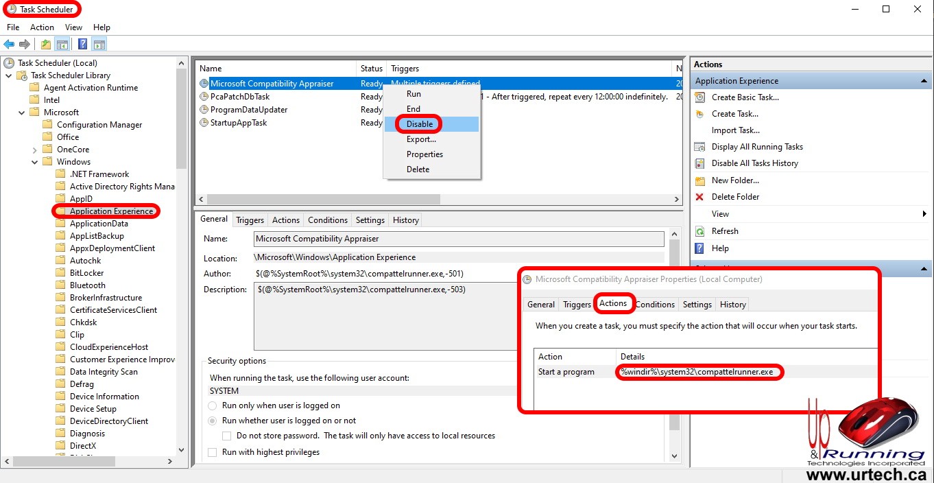934x483 pixels.
Task: Click the blue Help icon in toolbar
Action: pyautogui.click(x=82, y=45)
